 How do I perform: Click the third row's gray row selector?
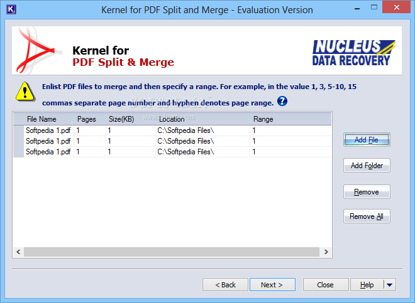coord(18,152)
